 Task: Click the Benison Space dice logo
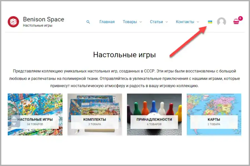pos(13,22)
